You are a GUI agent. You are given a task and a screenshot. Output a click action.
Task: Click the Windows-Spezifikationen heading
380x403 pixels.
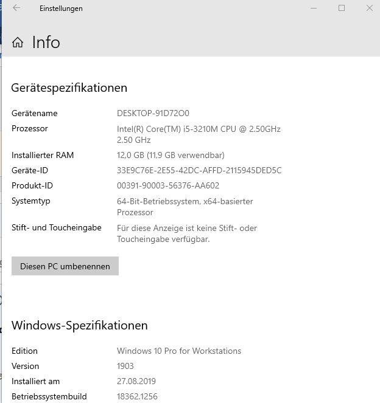click(80, 325)
